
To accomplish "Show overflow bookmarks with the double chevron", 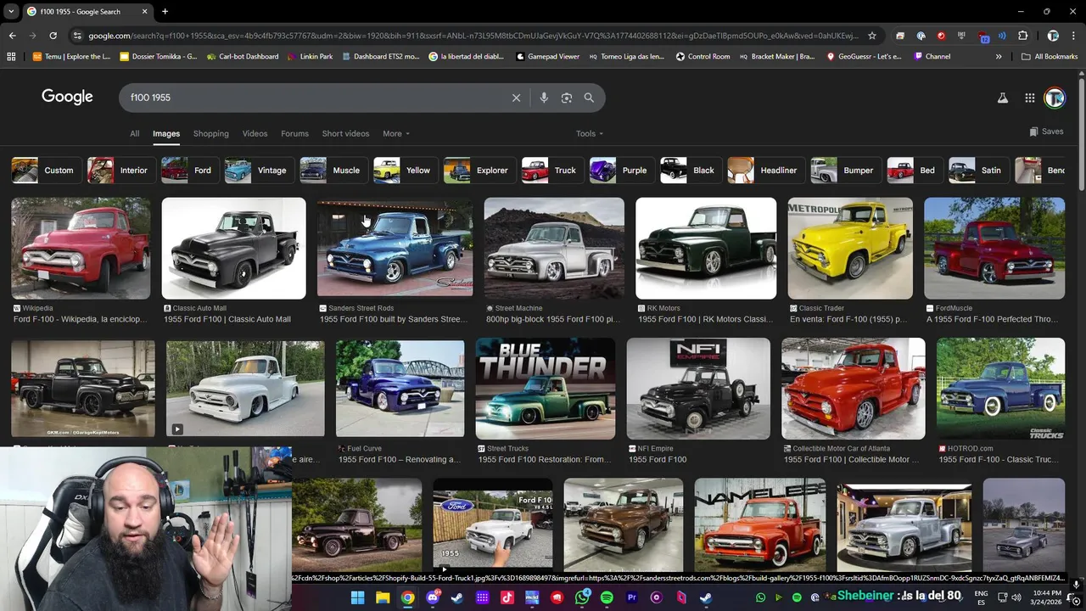I will coord(999,57).
